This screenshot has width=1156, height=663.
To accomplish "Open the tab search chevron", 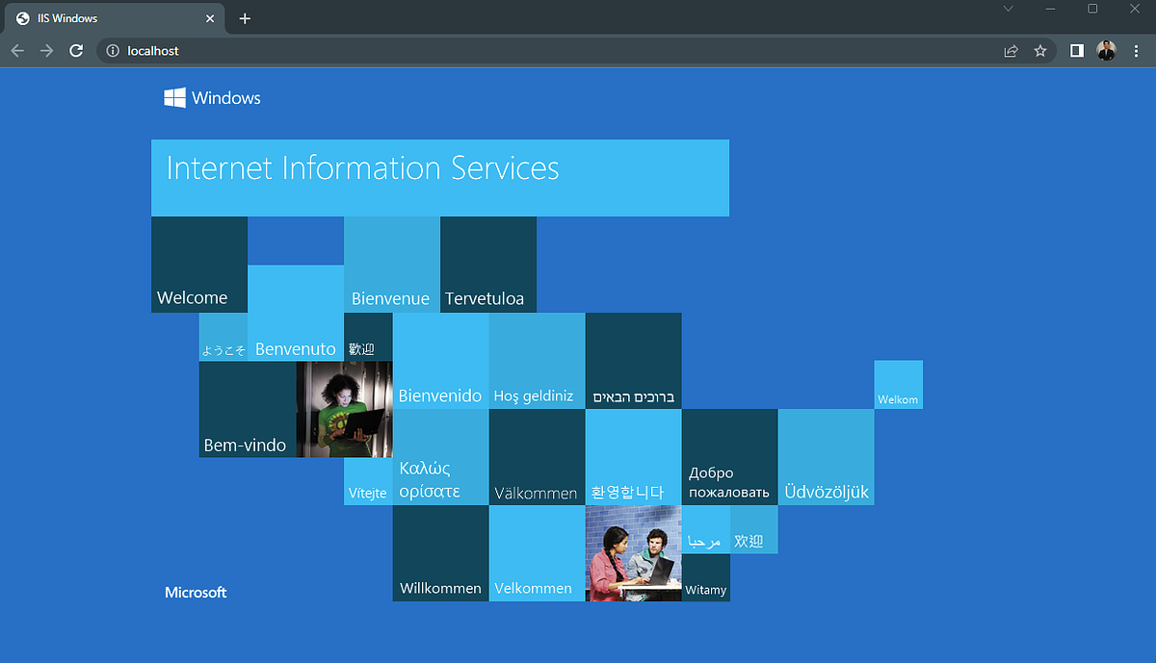I will coord(1008,8).
